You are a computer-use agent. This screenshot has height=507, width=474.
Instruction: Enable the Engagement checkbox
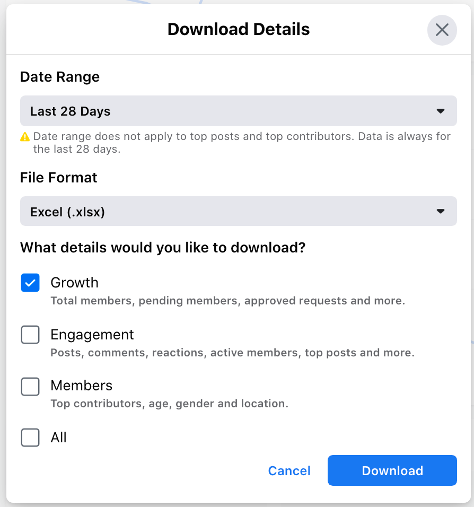tap(30, 334)
